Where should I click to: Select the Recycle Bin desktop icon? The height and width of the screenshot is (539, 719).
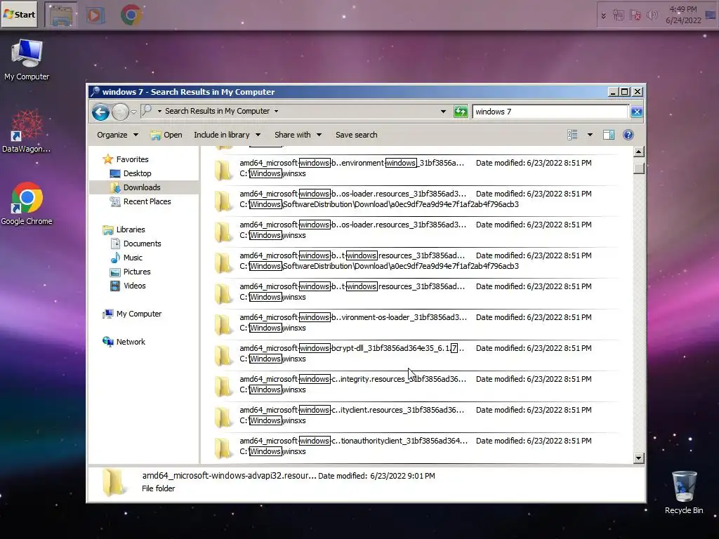[x=684, y=493]
